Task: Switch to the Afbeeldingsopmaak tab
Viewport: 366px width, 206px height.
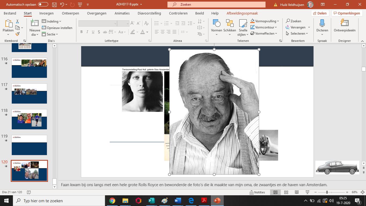Action: 242,13
